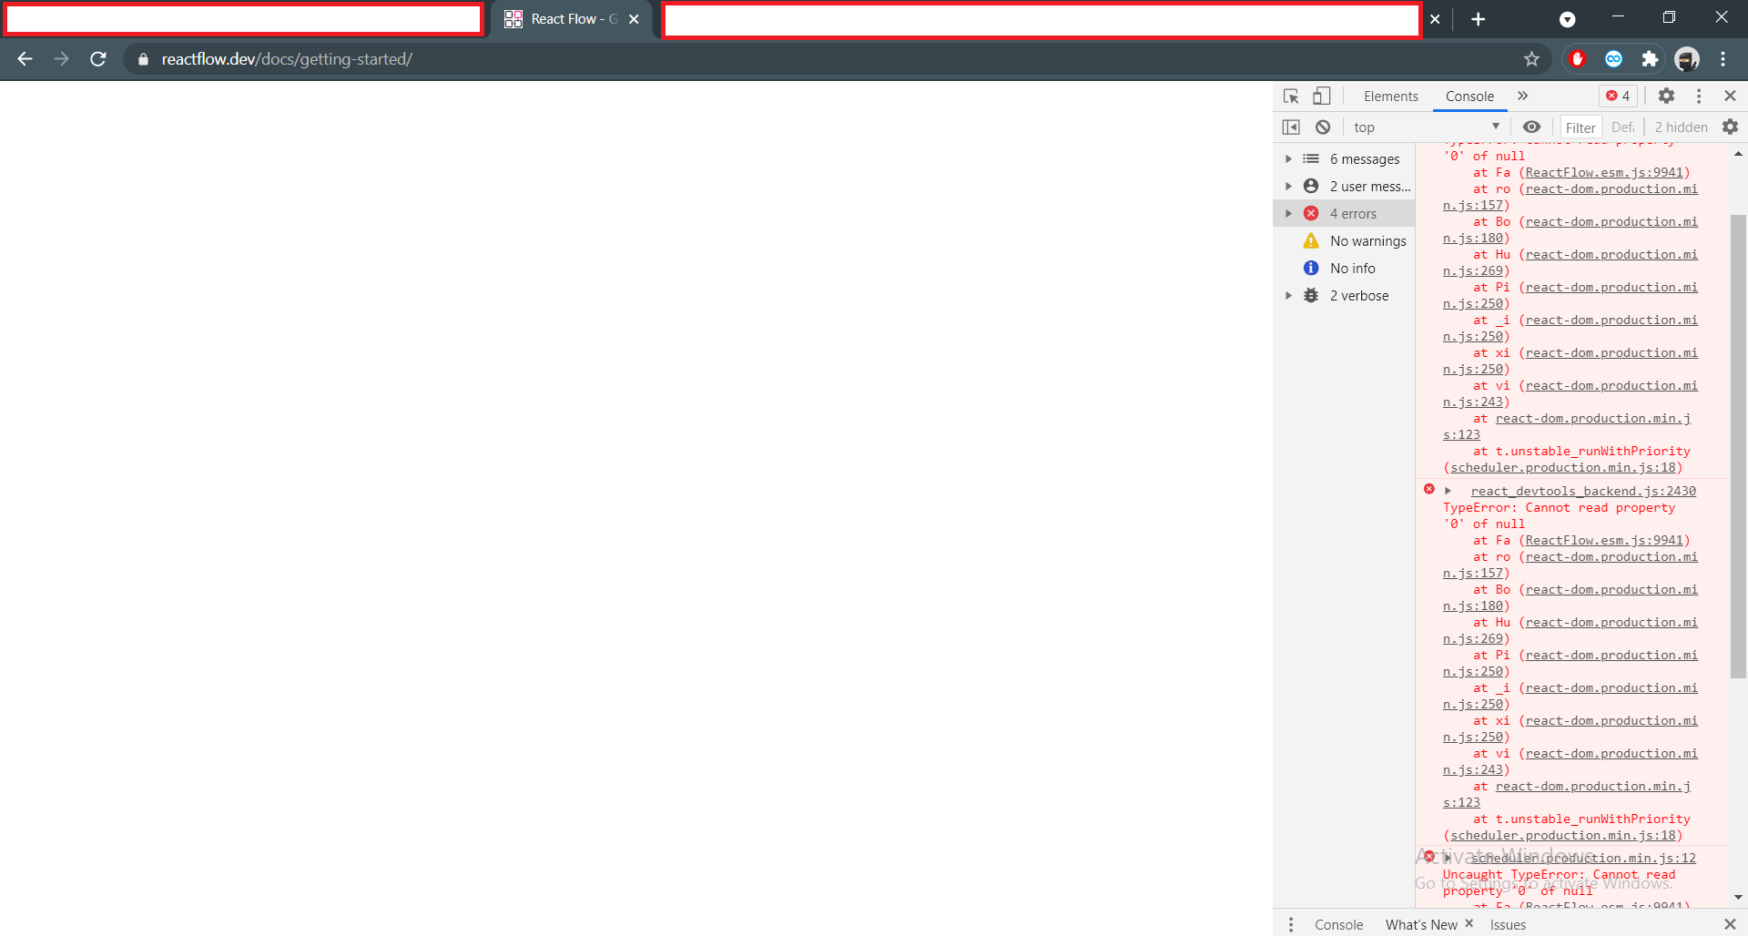
Task: Show the 2 hidden console messages
Action: pyautogui.click(x=1680, y=127)
